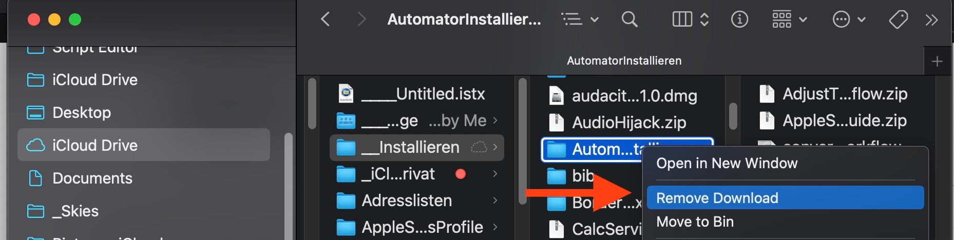Screen dimensions: 954x240
Task: Show more toolbar items via double chevron
Action: tap(931, 19)
